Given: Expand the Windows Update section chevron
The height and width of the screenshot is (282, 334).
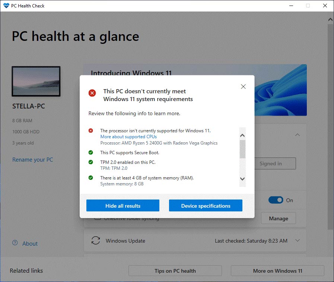Looking at the screenshot, I should point(298,240).
